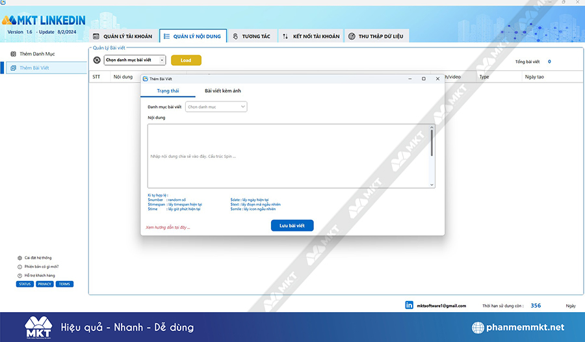Click the TERMS button
585x342 pixels.
(64, 284)
